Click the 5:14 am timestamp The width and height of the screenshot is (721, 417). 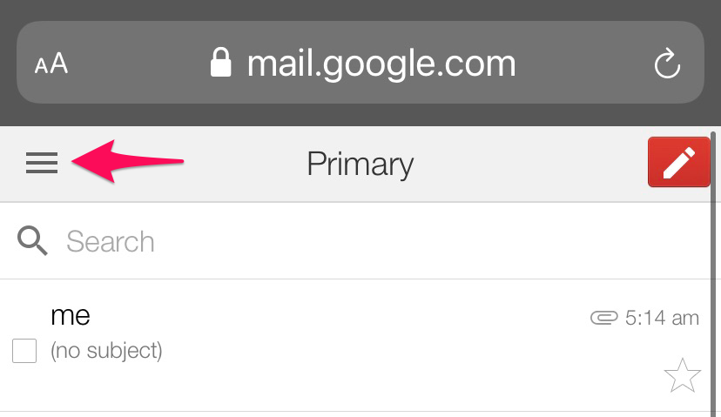click(x=662, y=319)
